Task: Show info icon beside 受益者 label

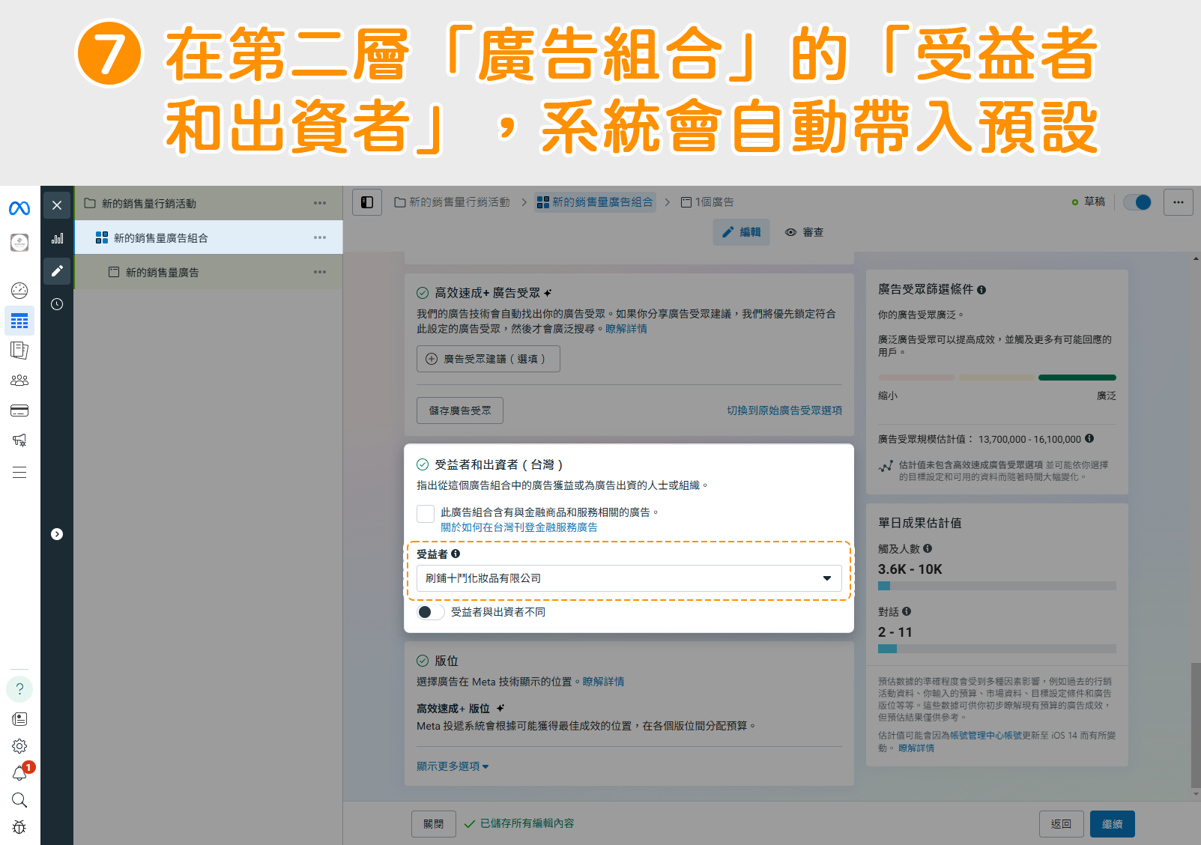Action: tap(456, 554)
